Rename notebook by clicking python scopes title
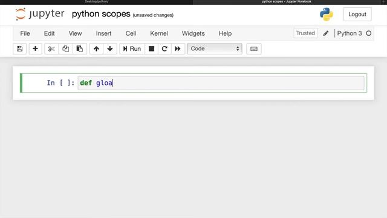 pyautogui.click(x=101, y=14)
